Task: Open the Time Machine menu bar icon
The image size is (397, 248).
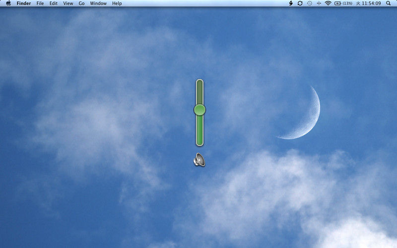Action: [x=309, y=3]
